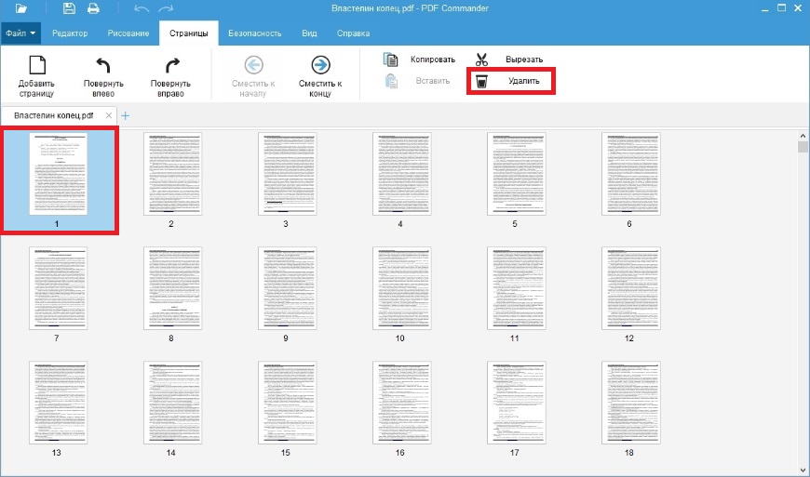The image size is (810, 477).
Task: Select page 3 thumbnail
Action: [287, 174]
